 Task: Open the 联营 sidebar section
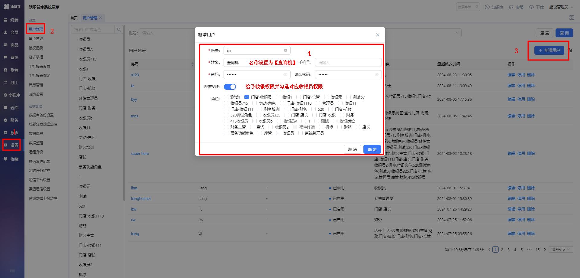point(11,70)
